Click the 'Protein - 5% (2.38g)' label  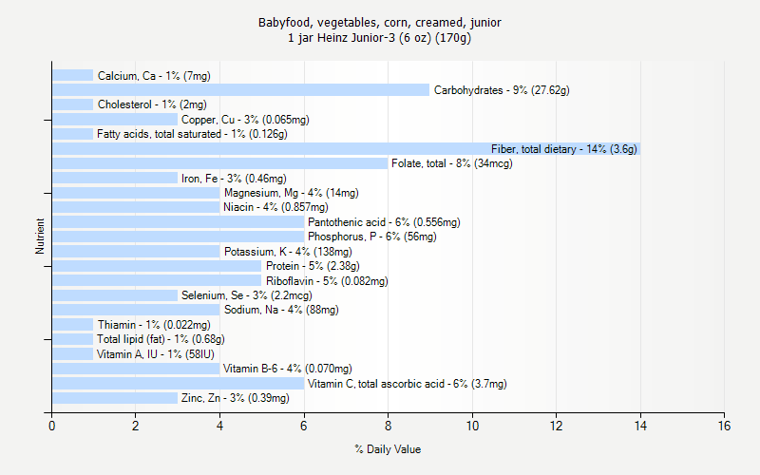pyautogui.click(x=313, y=266)
